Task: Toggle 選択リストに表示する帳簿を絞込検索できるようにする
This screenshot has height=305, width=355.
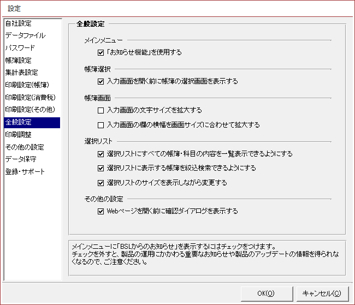Action: click(100, 168)
